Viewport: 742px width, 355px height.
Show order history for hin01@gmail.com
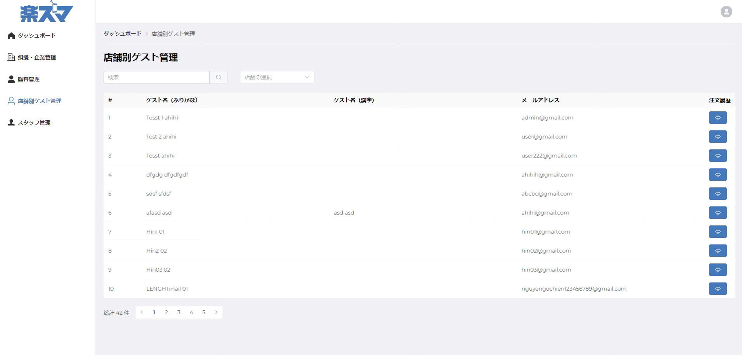pos(718,232)
